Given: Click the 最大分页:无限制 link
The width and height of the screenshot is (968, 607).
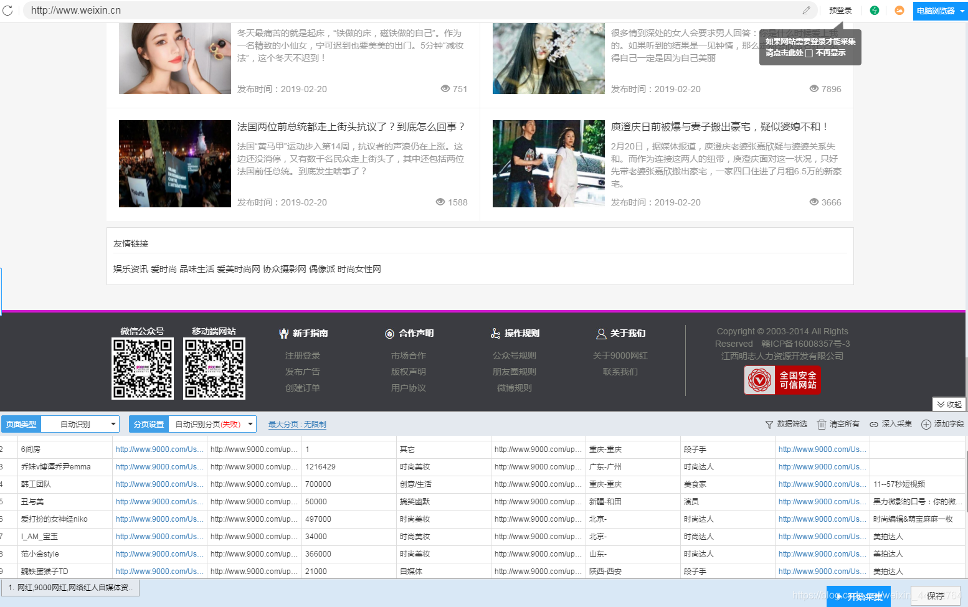Looking at the screenshot, I should [x=297, y=424].
